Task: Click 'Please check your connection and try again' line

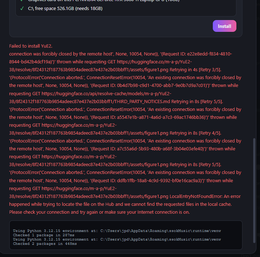Action: (x=99, y=212)
